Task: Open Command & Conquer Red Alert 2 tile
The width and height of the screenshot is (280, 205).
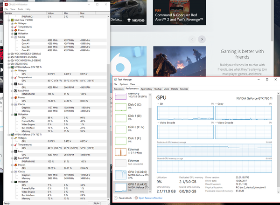Action: coord(180,13)
